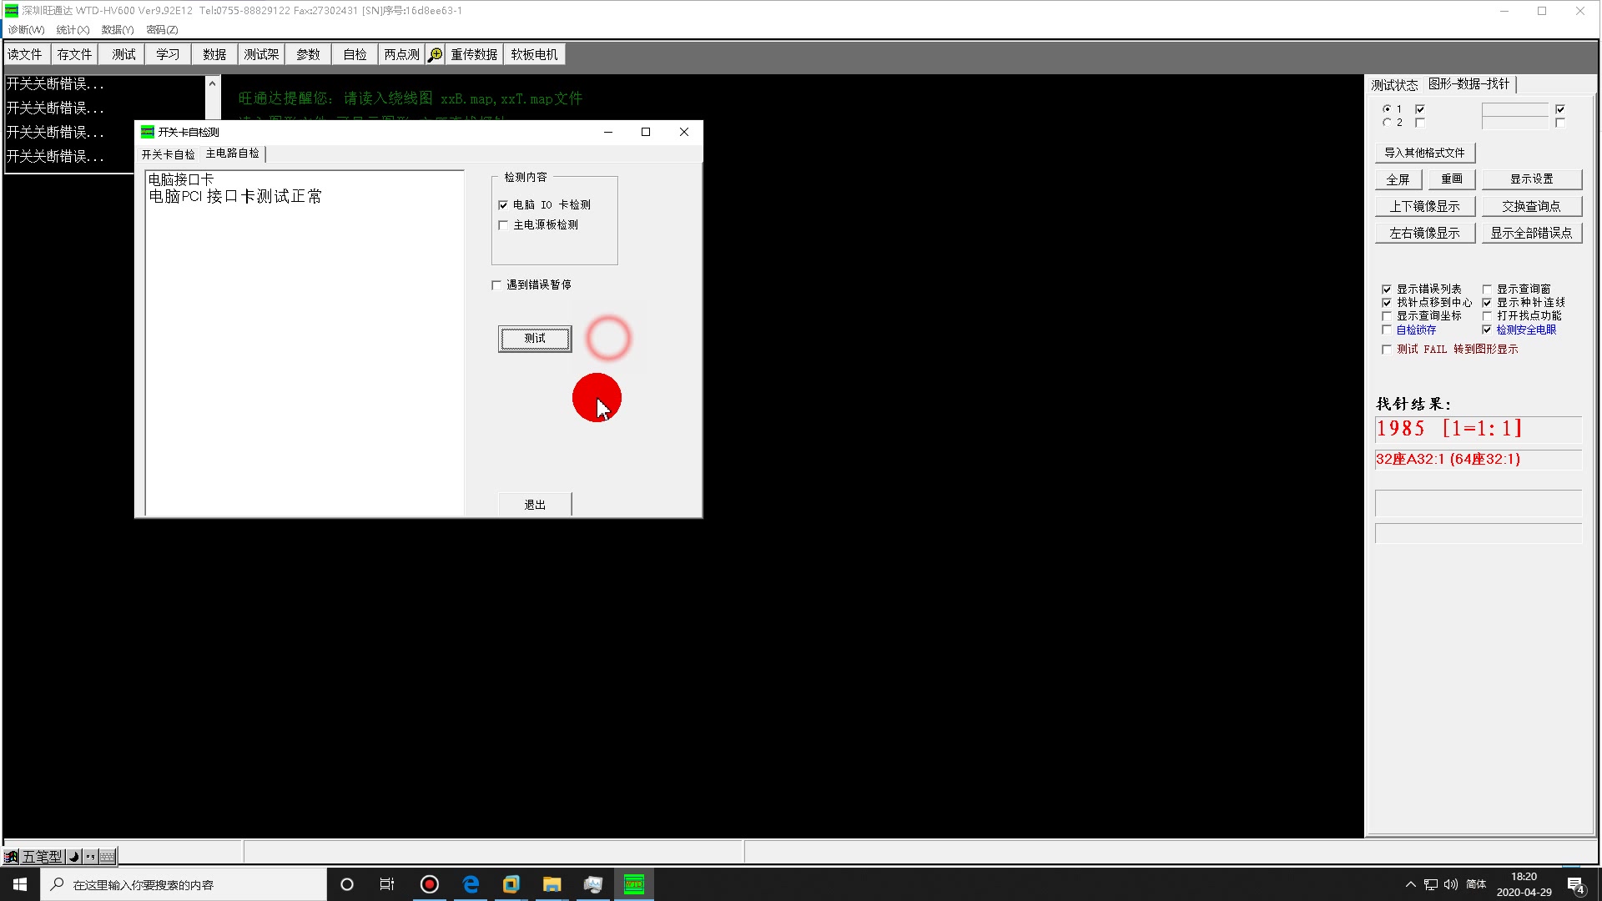Open Task View on the taskbar
This screenshot has height=901, width=1602.
click(387, 884)
